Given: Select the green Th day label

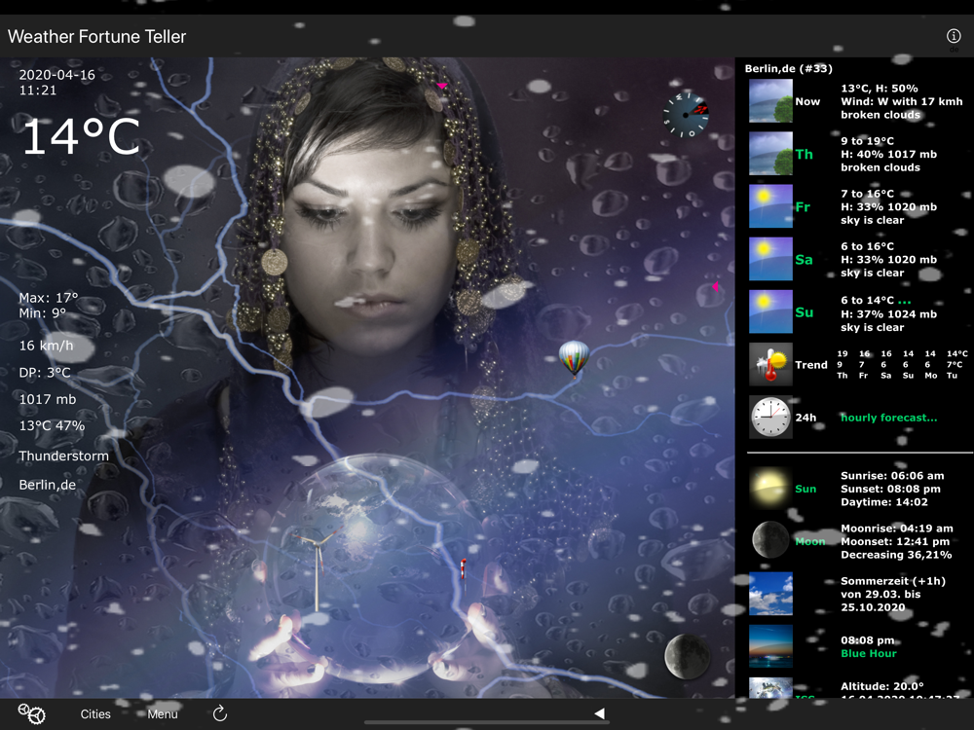Looking at the screenshot, I should tap(805, 154).
